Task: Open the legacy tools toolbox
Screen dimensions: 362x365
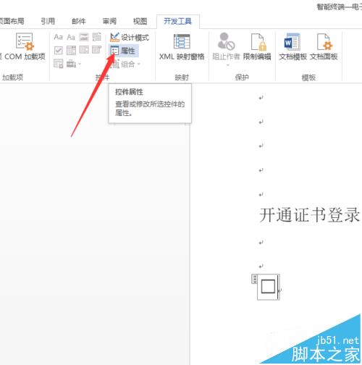Action: point(73,64)
